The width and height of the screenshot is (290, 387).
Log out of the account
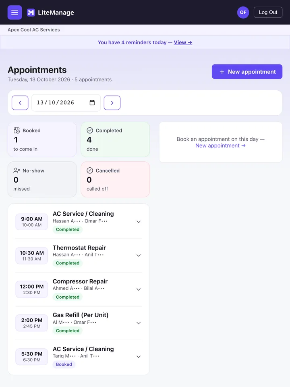pos(268,12)
